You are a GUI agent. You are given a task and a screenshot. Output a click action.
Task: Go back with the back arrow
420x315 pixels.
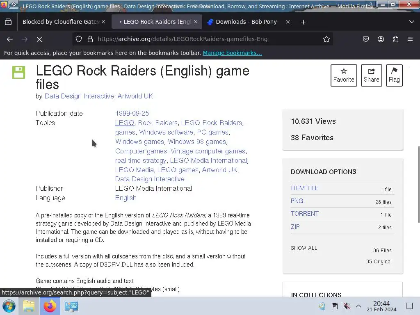tap(10, 39)
